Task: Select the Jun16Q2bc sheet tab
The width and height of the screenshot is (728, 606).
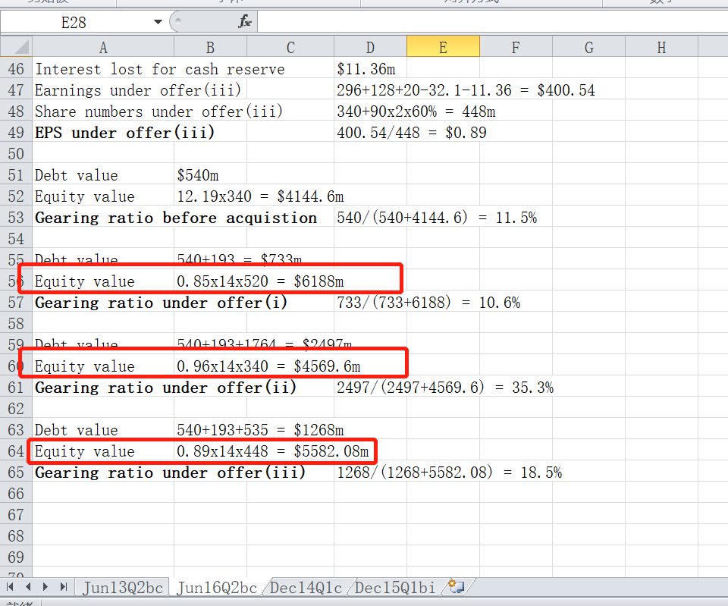Action: tap(216, 588)
